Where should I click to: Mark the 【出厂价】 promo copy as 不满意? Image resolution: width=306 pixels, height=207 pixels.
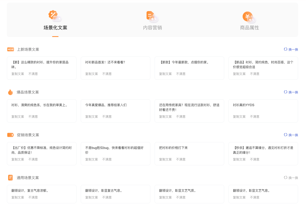(33, 159)
